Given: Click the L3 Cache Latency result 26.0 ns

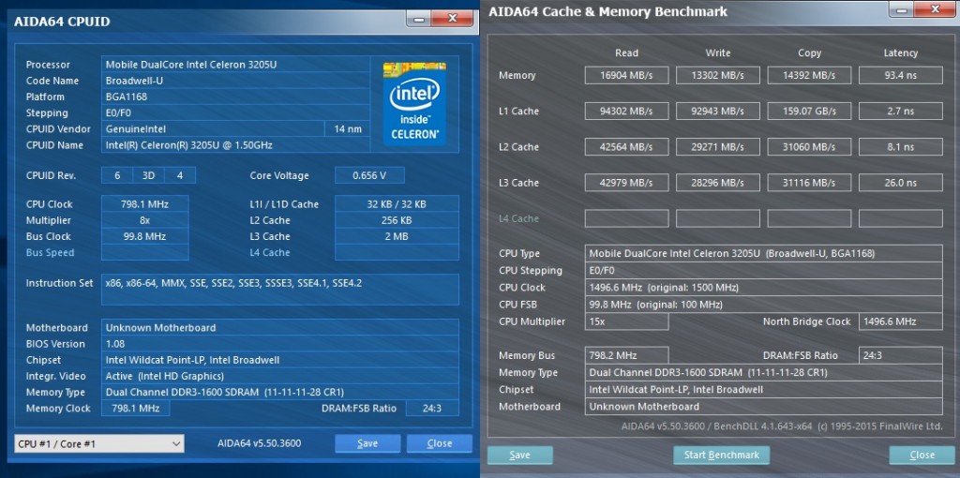Looking at the screenshot, I should click(901, 183).
